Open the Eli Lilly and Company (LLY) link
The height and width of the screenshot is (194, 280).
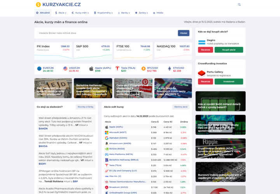123,171
